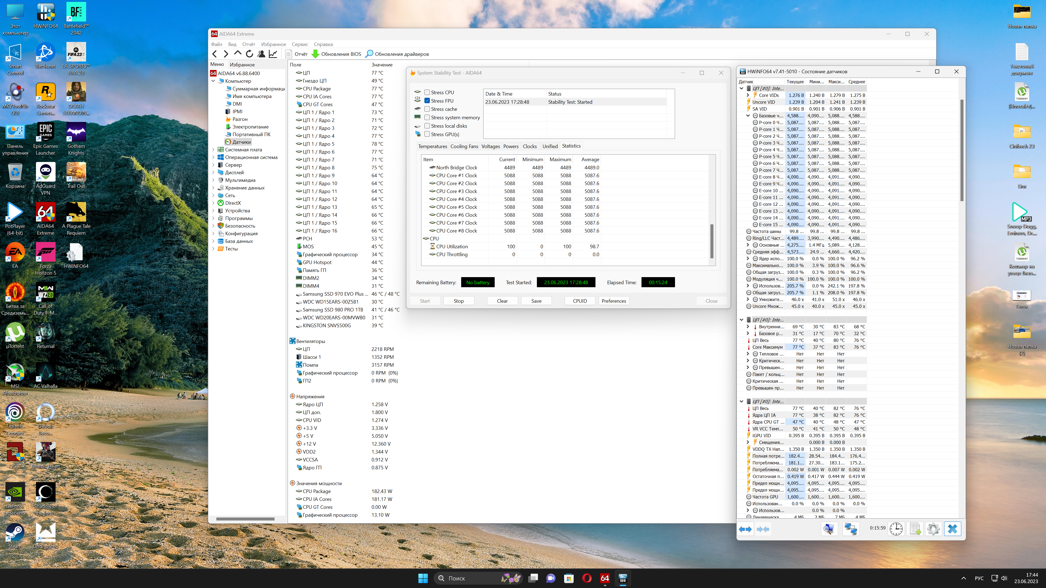Click the back navigation arrow in AIDA64
Image resolution: width=1046 pixels, height=588 pixels.
(x=215, y=54)
